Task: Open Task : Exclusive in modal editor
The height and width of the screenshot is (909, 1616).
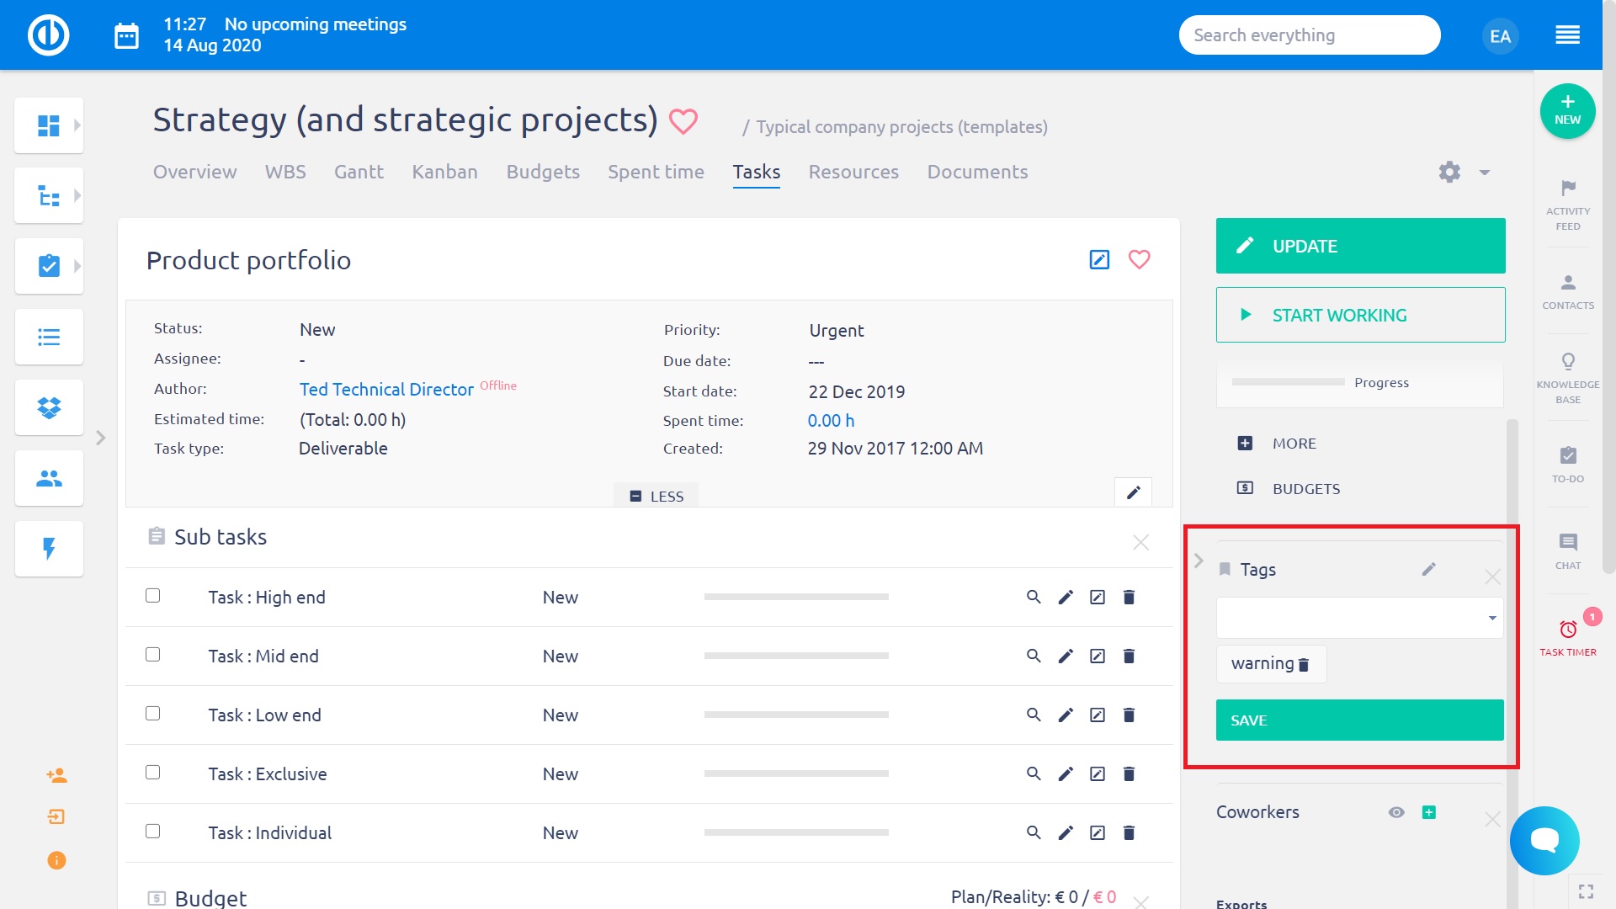Action: coord(1098,773)
